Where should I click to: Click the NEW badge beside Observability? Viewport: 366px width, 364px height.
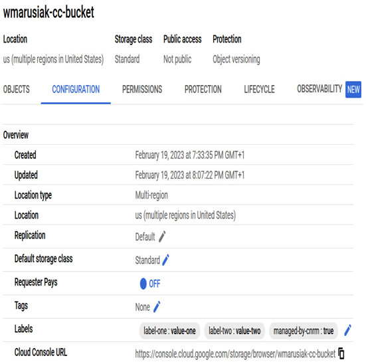point(353,90)
